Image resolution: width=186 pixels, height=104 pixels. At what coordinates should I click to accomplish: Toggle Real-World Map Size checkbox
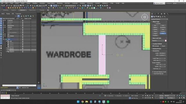(153, 74)
